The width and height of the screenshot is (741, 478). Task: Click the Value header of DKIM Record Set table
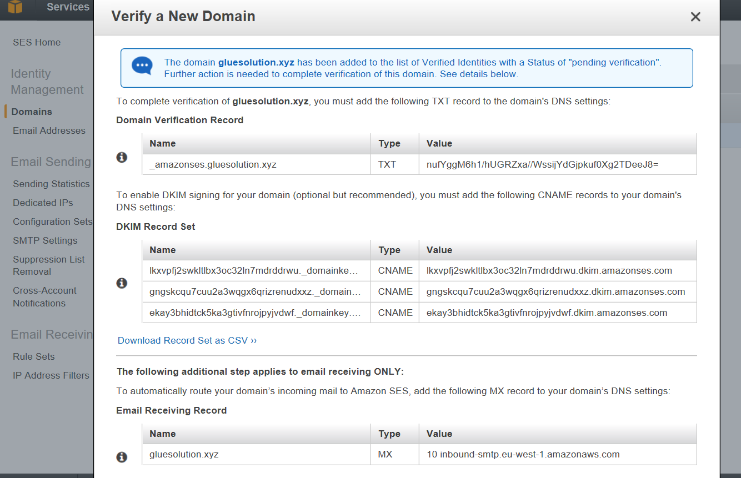click(558, 250)
